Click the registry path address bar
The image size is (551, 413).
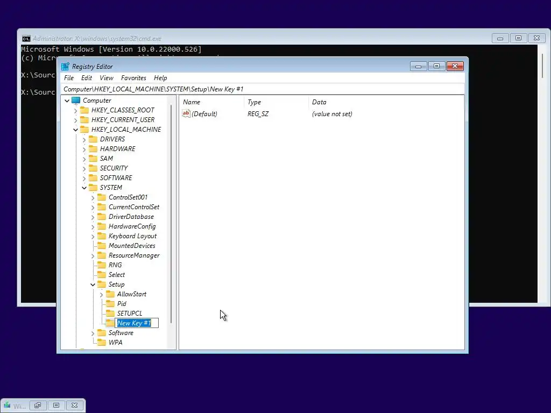point(263,89)
